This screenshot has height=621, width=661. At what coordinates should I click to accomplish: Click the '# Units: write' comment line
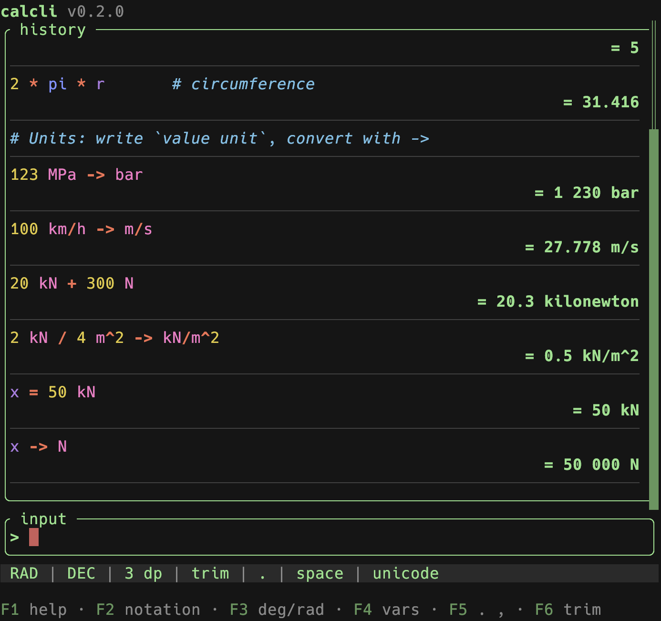click(220, 138)
